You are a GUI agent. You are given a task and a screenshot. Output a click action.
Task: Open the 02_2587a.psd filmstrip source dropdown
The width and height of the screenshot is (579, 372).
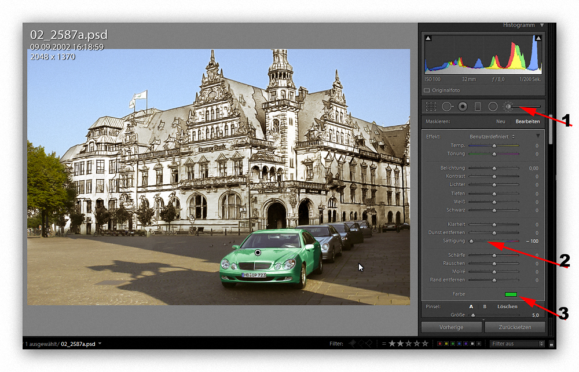click(x=100, y=344)
